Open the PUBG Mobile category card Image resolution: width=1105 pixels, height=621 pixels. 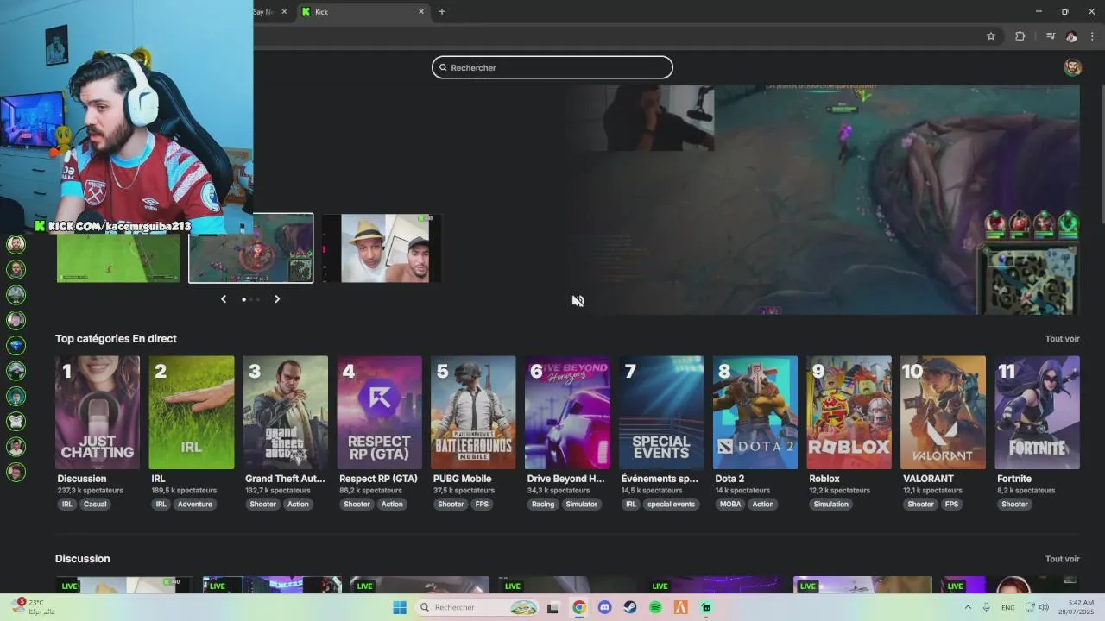[473, 412]
